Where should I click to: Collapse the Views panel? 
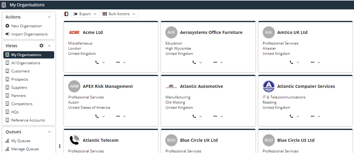coord(49,46)
